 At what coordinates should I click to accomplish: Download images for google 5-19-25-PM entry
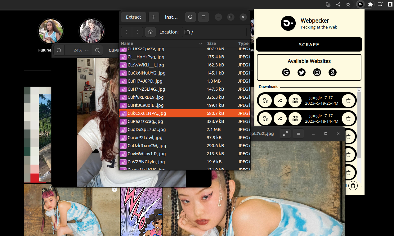[x=280, y=101]
